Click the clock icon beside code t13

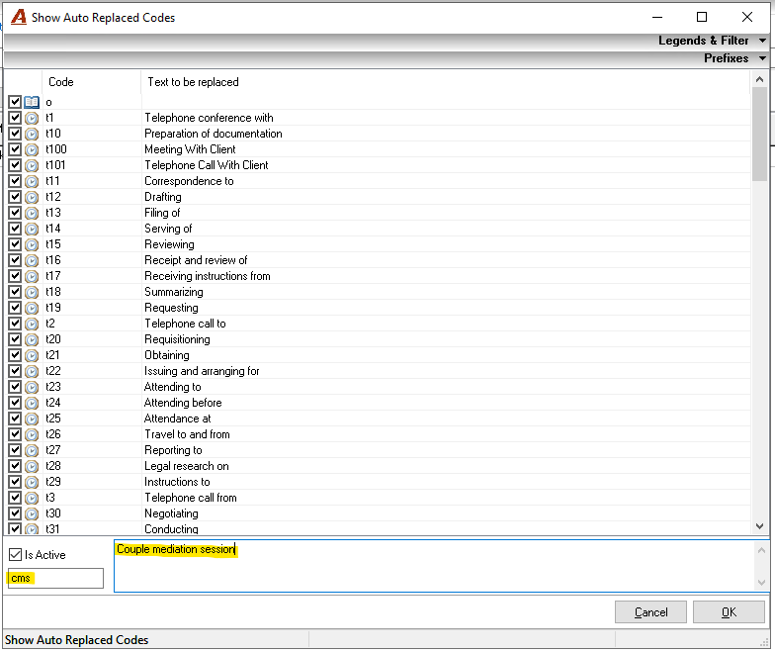32,214
